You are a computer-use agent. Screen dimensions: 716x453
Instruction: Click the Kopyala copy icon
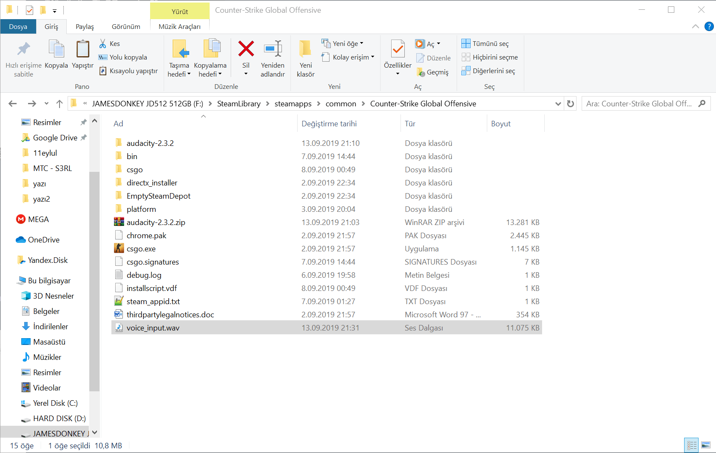point(56,49)
